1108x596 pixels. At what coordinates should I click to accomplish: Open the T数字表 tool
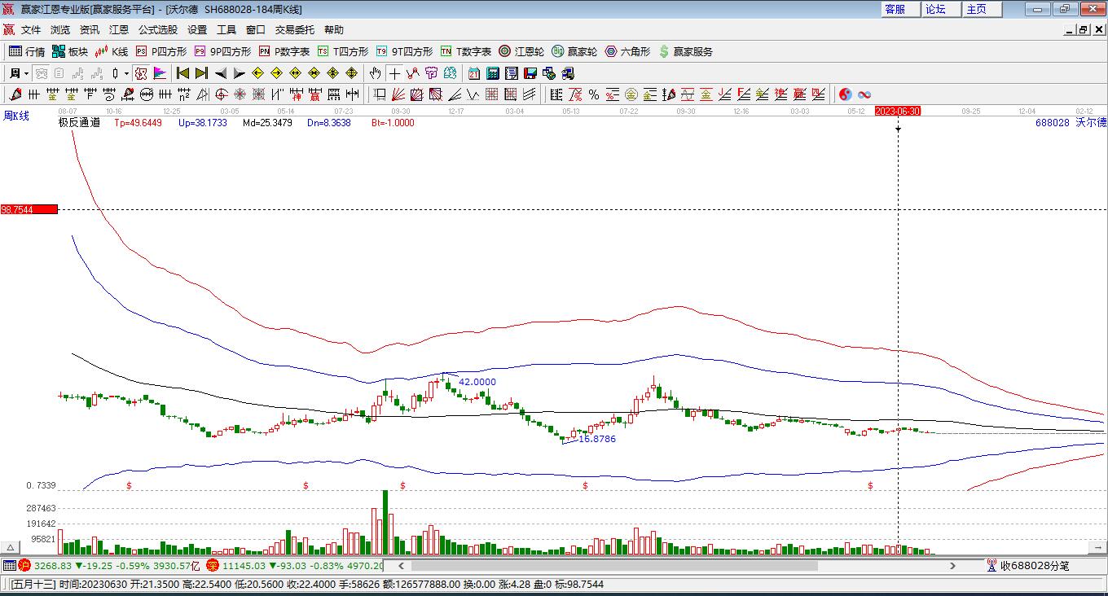click(x=466, y=51)
